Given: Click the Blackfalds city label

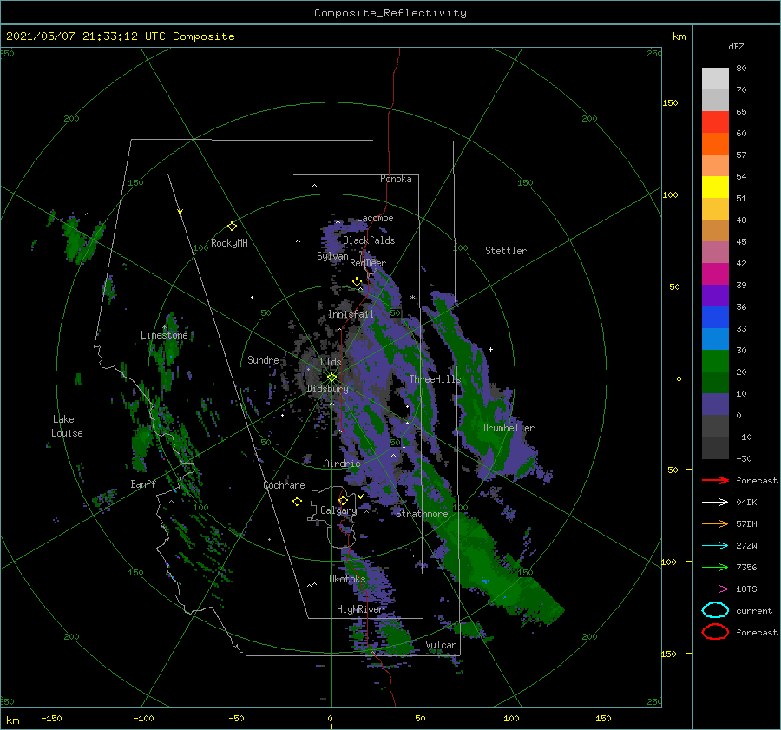Looking at the screenshot, I should 369,240.
